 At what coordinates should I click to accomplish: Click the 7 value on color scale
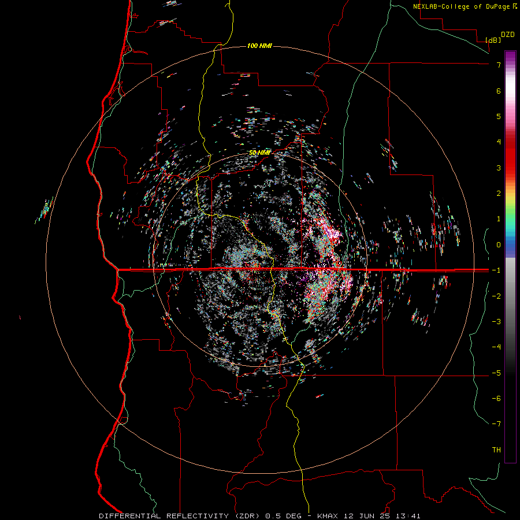point(499,65)
